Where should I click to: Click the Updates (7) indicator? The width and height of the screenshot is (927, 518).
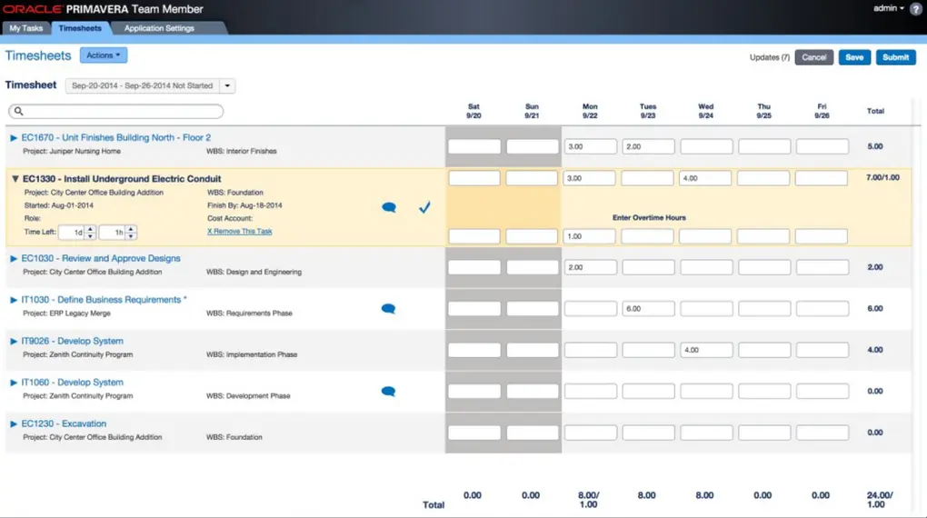point(769,57)
